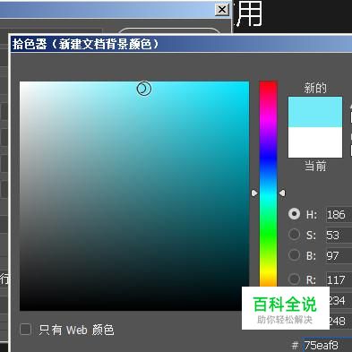The image size is (352, 352).
Task: Enable the 只有 Web 颜色 checkbox
Action: [25, 330]
